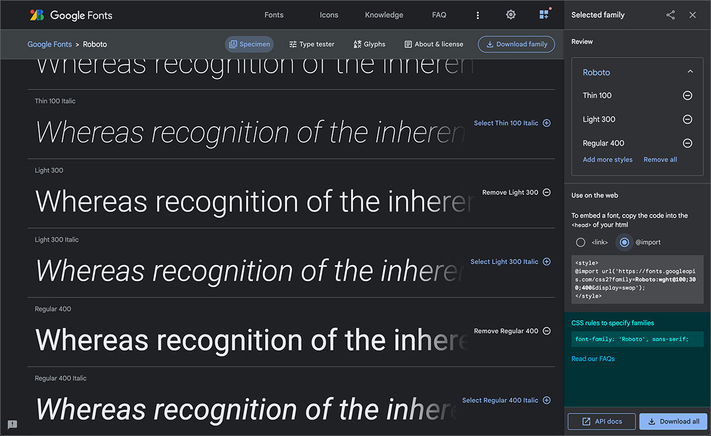This screenshot has height=436, width=711.
Task: Open the Read our FAQs link
Action: (x=592, y=358)
